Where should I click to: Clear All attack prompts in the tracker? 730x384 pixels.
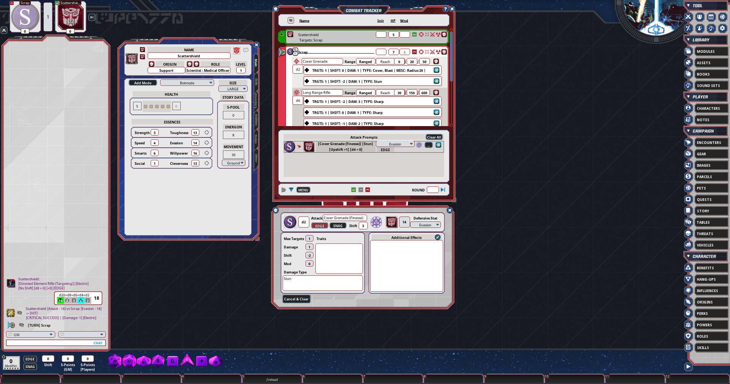tap(434, 137)
